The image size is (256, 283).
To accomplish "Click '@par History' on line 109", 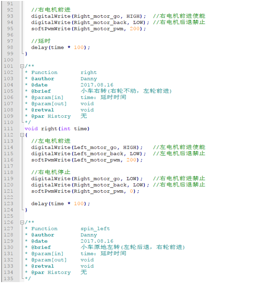I will click(x=51, y=116).
